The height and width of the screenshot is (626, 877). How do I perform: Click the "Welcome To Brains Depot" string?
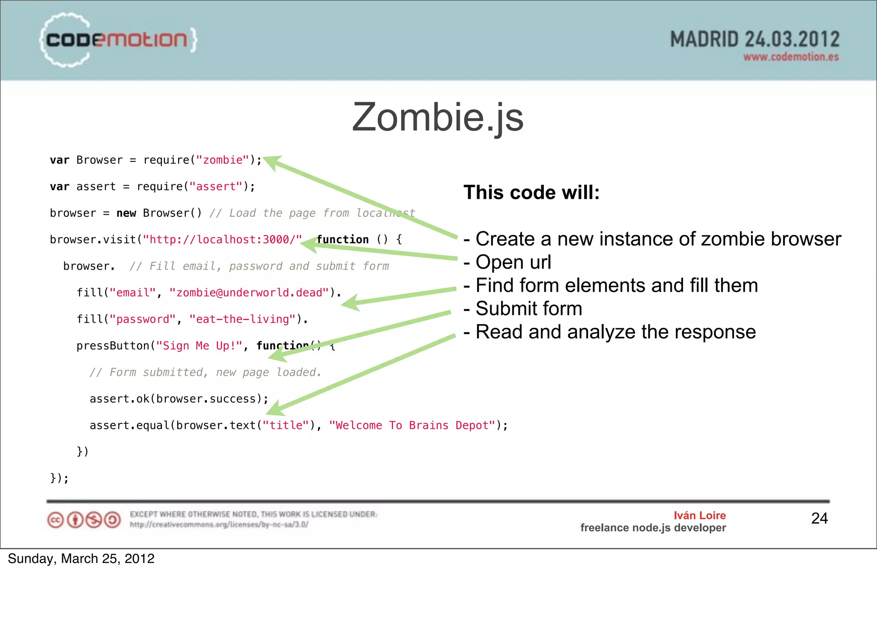(412, 425)
